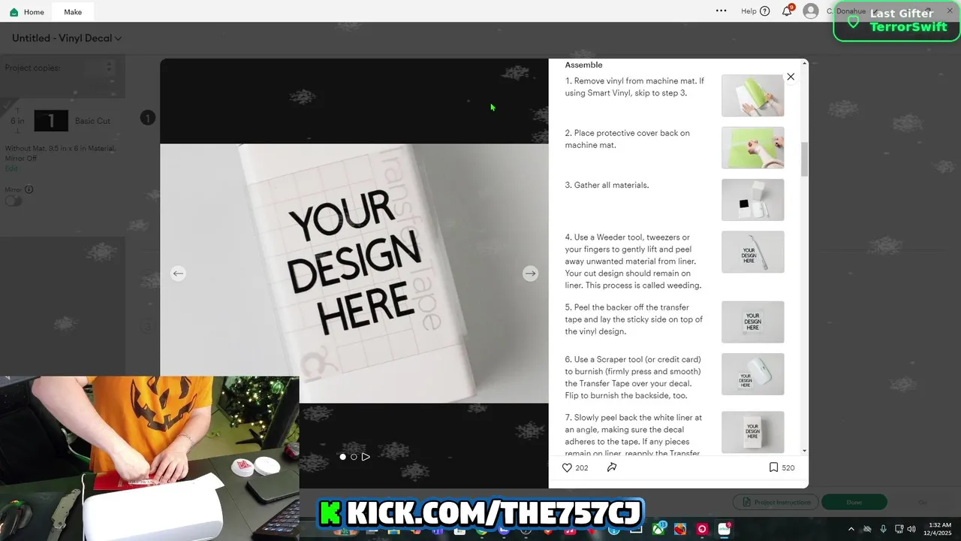Open the Xbox app in taskbar

point(658,529)
